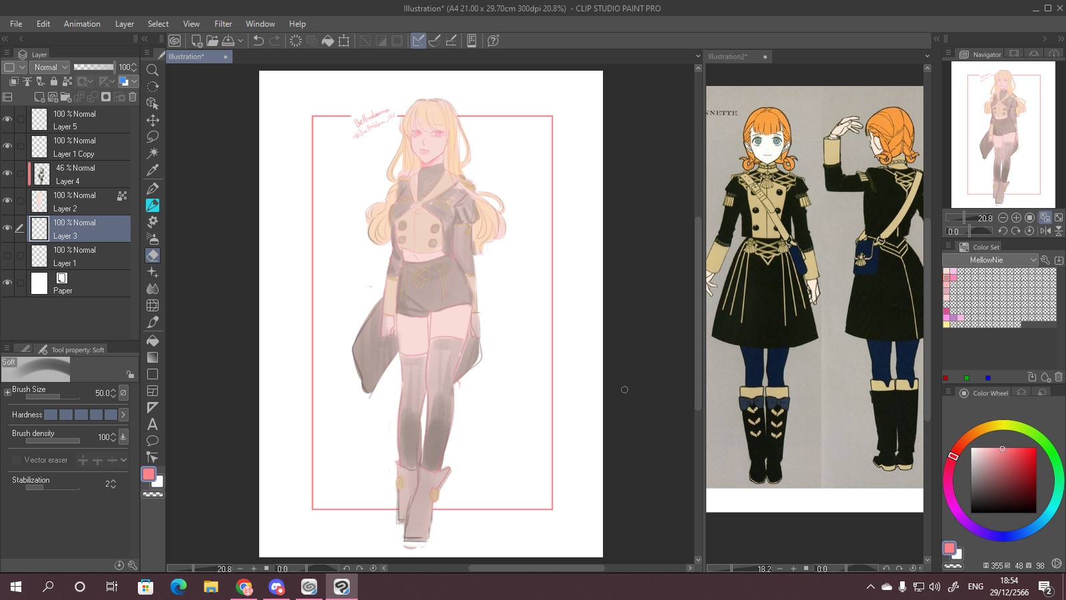The height and width of the screenshot is (600, 1066).
Task: Select the Auto select magic wand tool
Action: tap(153, 153)
